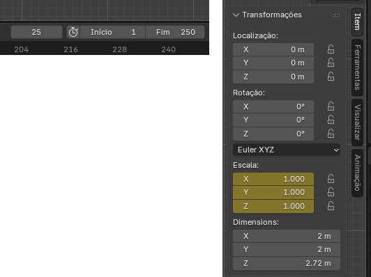
Task: Click the Fim end frame field
Action: tap(175, 32)
